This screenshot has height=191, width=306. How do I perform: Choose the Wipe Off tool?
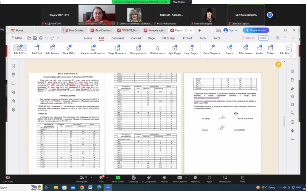[x=68, y=50]
